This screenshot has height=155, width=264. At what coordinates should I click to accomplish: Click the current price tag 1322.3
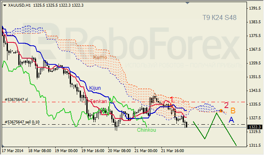point(255,127)
